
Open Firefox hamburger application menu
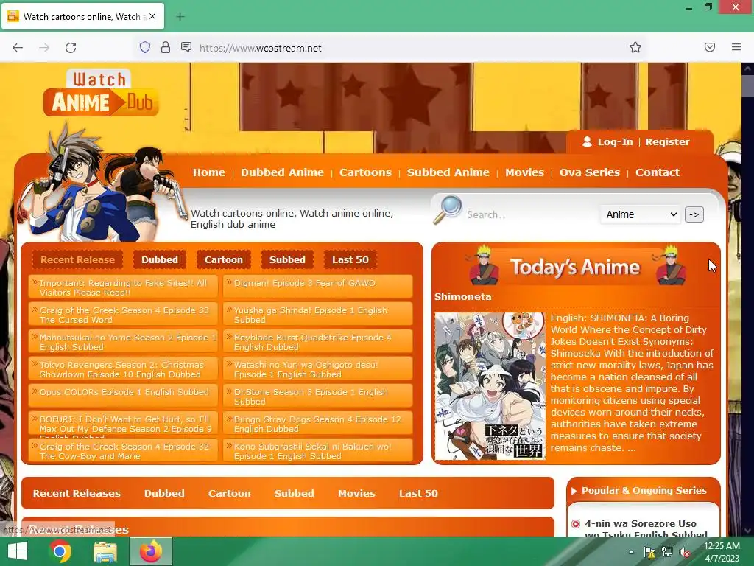point(736,47)
